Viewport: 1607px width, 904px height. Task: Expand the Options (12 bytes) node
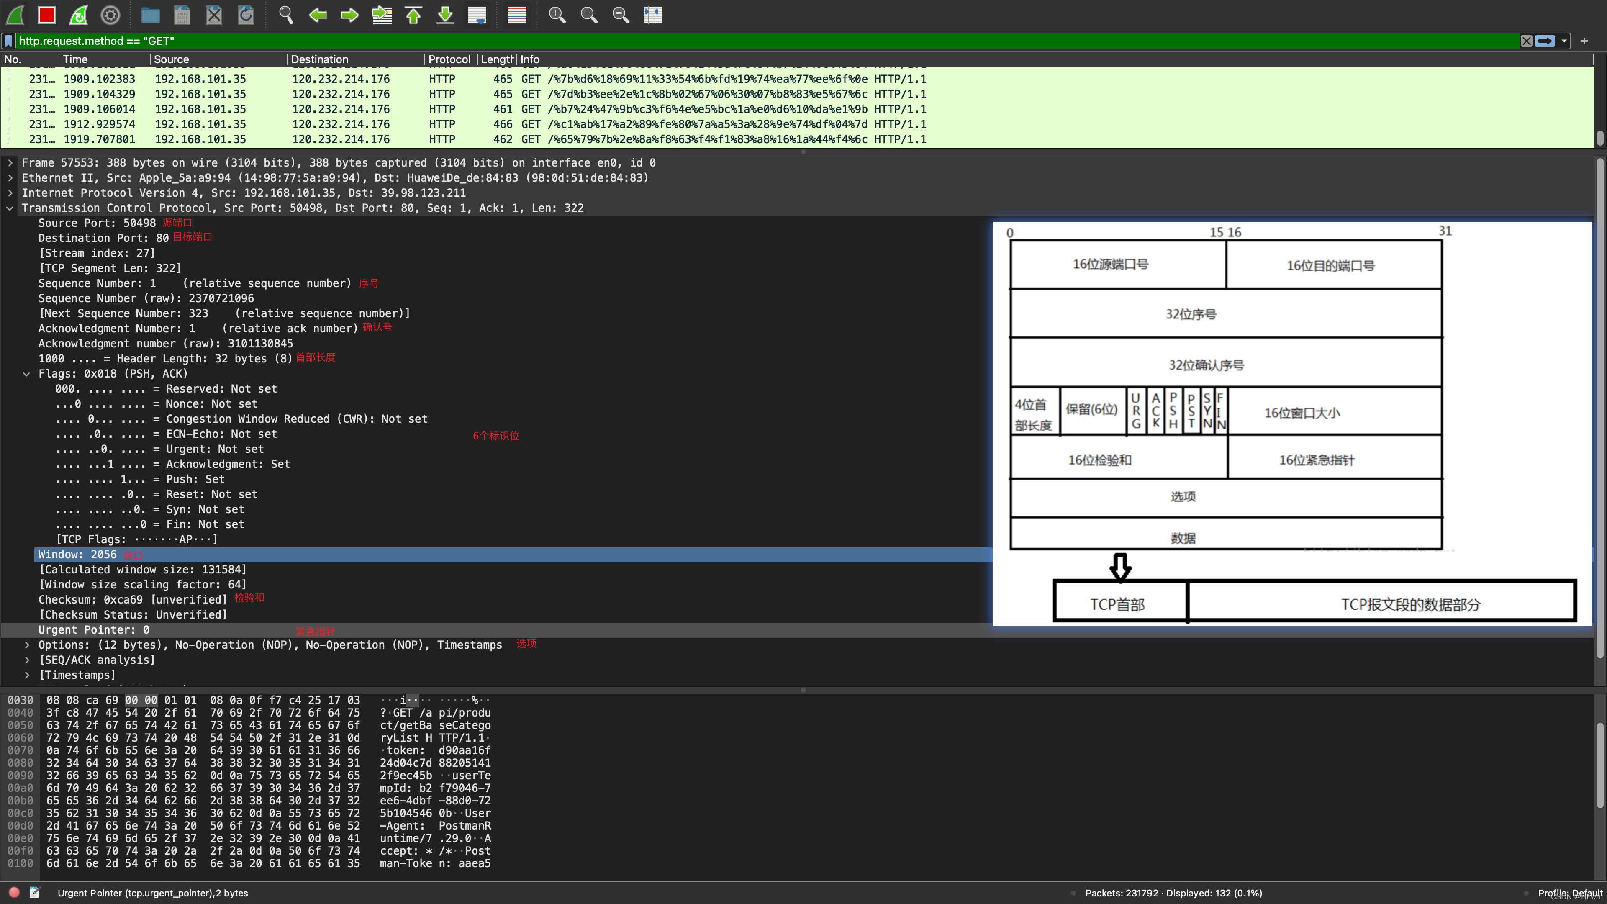27,645
